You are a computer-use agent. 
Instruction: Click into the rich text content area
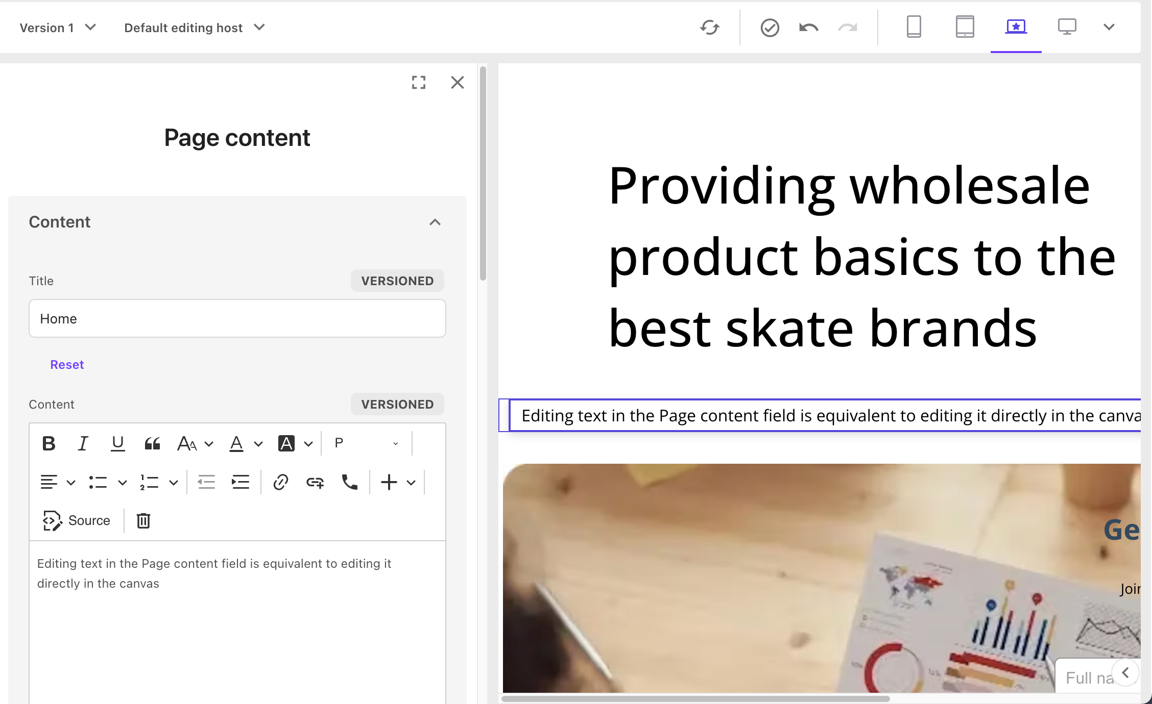(x=237, y=622)
